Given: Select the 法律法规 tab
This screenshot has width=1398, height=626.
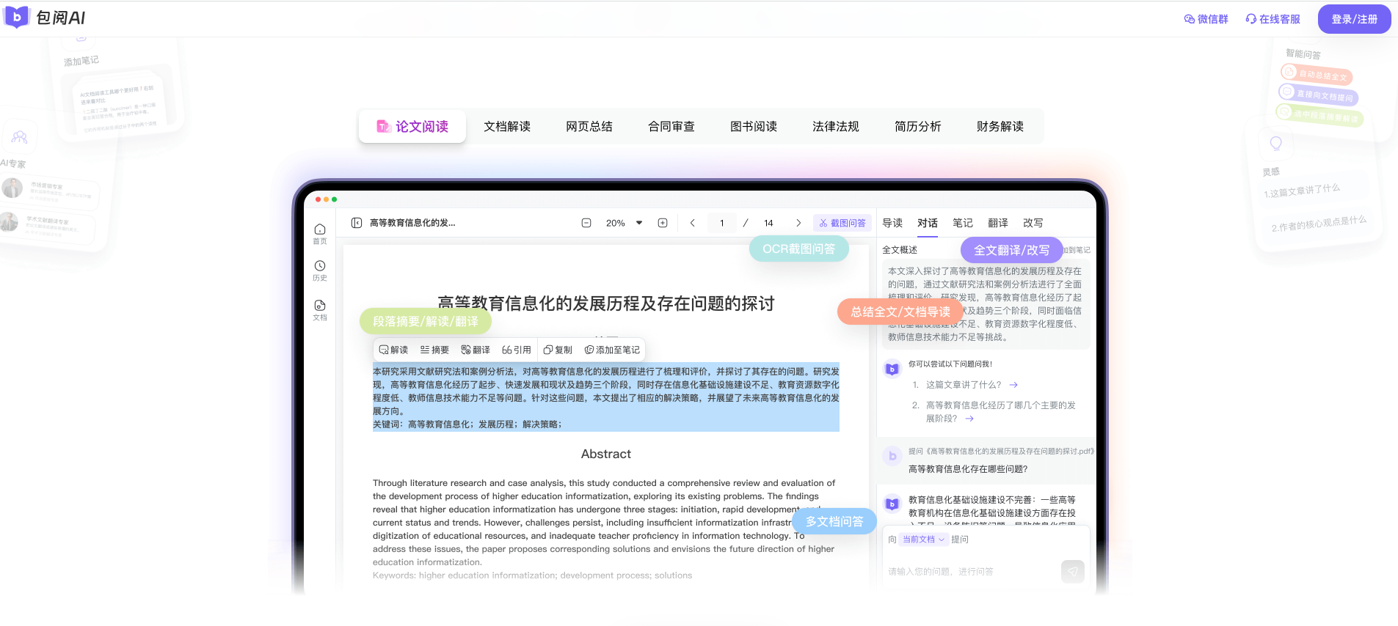Looking at the screenshot, I should pyautogui.click(x=836, y=126).
